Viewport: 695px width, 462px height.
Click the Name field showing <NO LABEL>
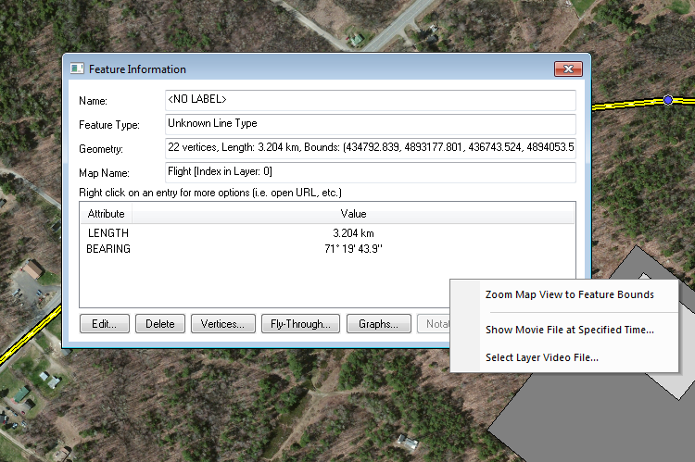(370, 100)
